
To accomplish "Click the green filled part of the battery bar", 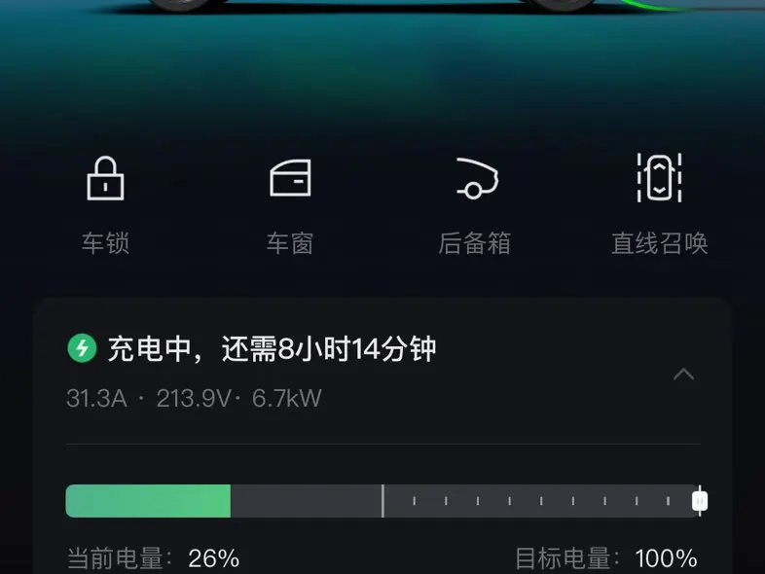I will (x=148, y=501).
